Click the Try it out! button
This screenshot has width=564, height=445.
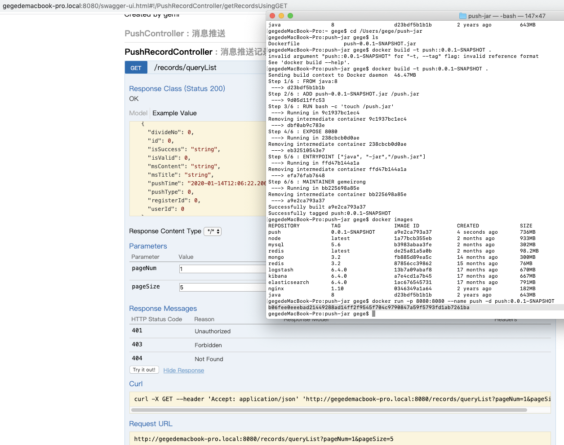144,370
